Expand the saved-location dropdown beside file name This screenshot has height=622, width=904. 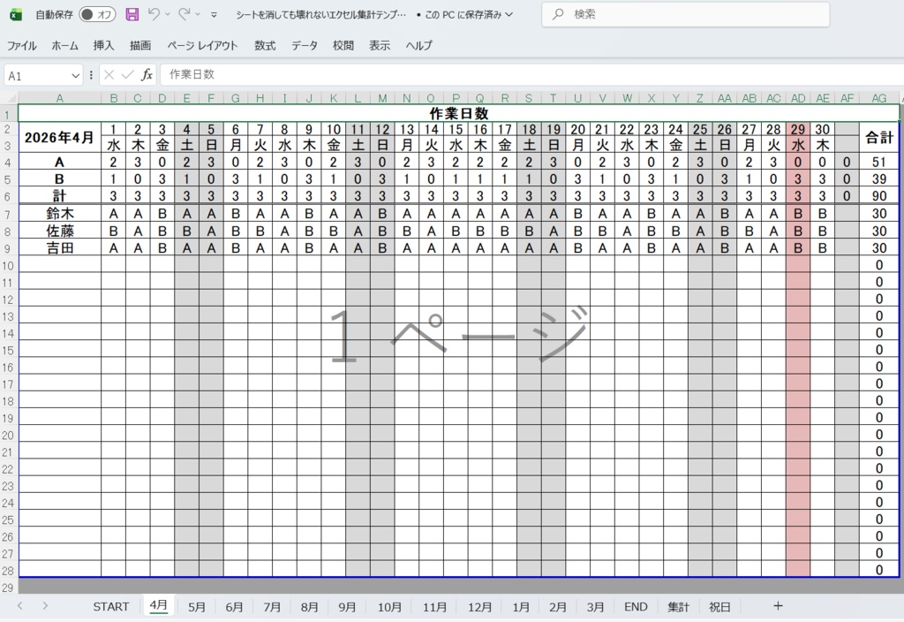pos(509,14)
